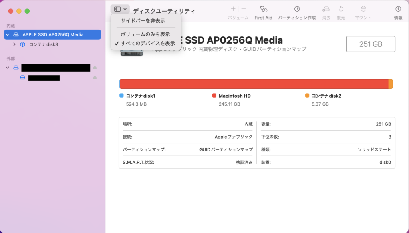Select サイドバーを非表示 menu item
The height and width of the screenshot is (233, 409).
pyautogui.click(x=143, y=21)
